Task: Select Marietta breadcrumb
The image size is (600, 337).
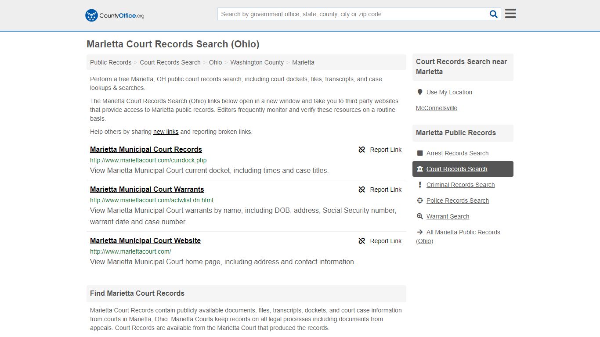Action: click(x=303, y=62)
